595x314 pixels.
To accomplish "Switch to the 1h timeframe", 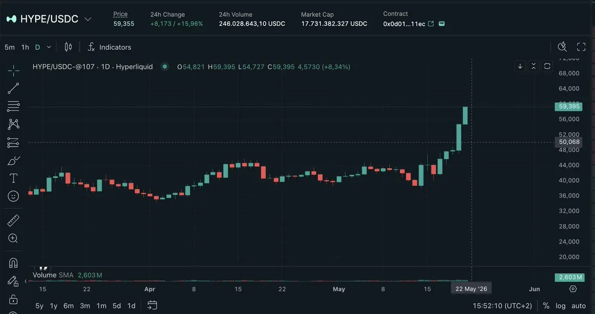I will click(x=25, y=47).
